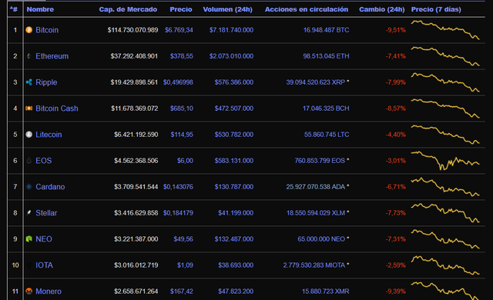
Task: Click the NEO logo icon
Action: [x=29, y=238]
